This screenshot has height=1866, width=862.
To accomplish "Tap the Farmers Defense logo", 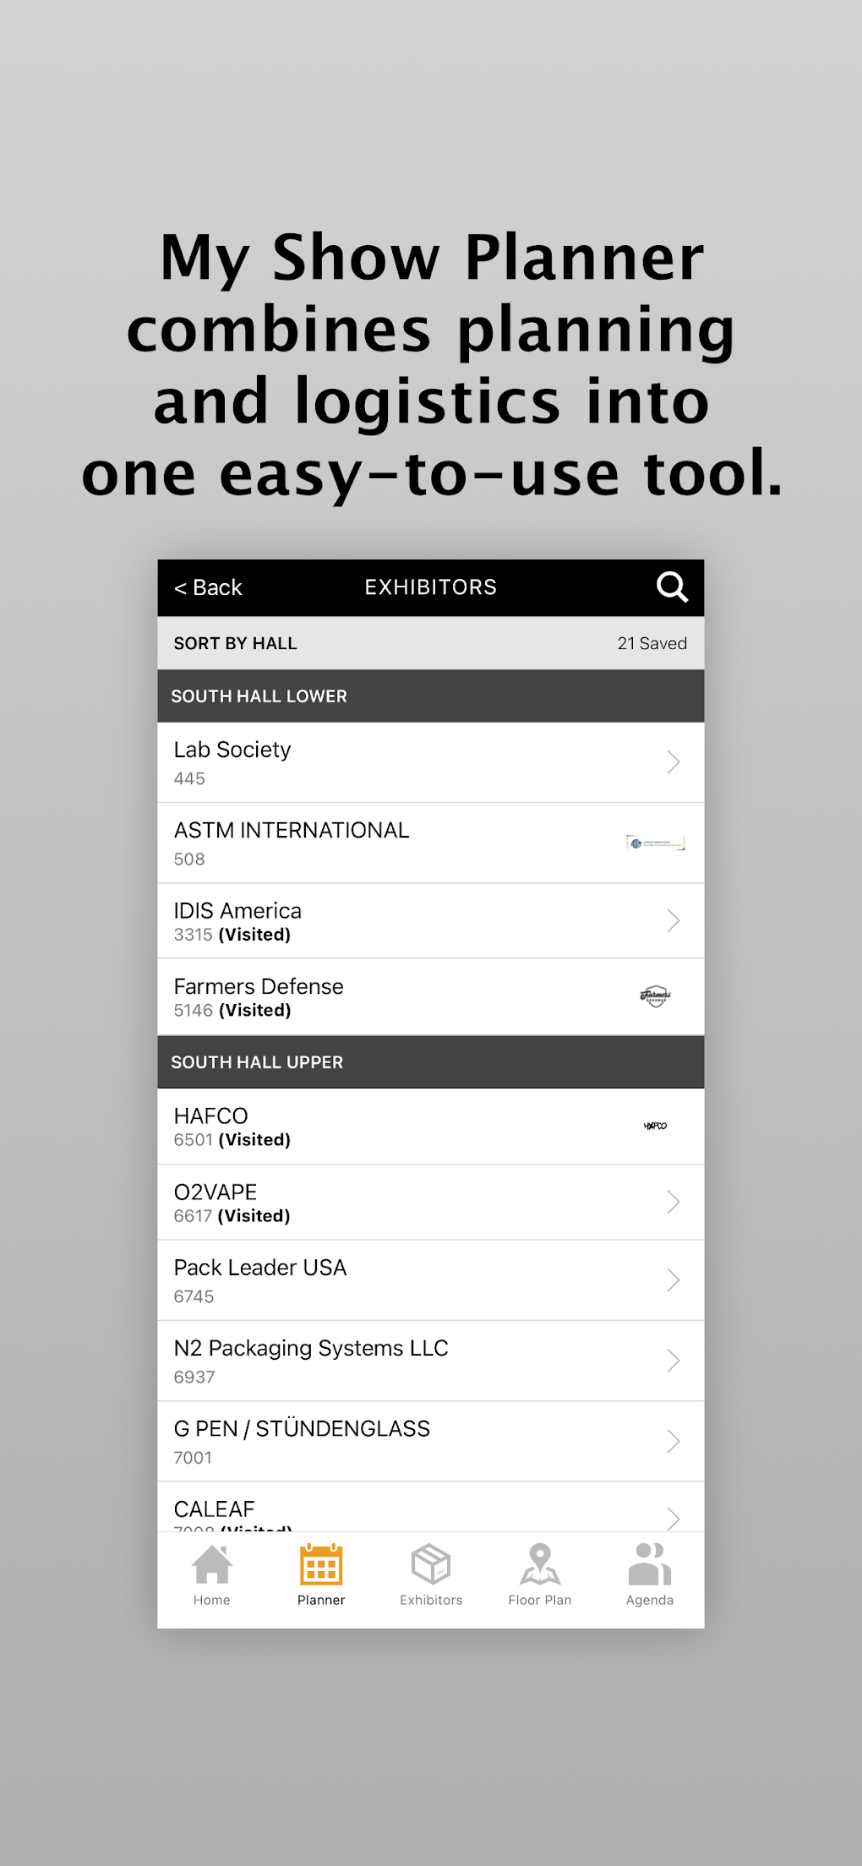I will pos(655,996).
